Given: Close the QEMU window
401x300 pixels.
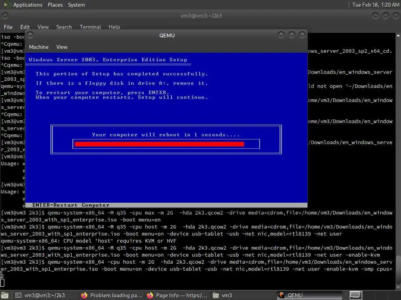Looking at the screenshot, I should (x=302, y=35).
